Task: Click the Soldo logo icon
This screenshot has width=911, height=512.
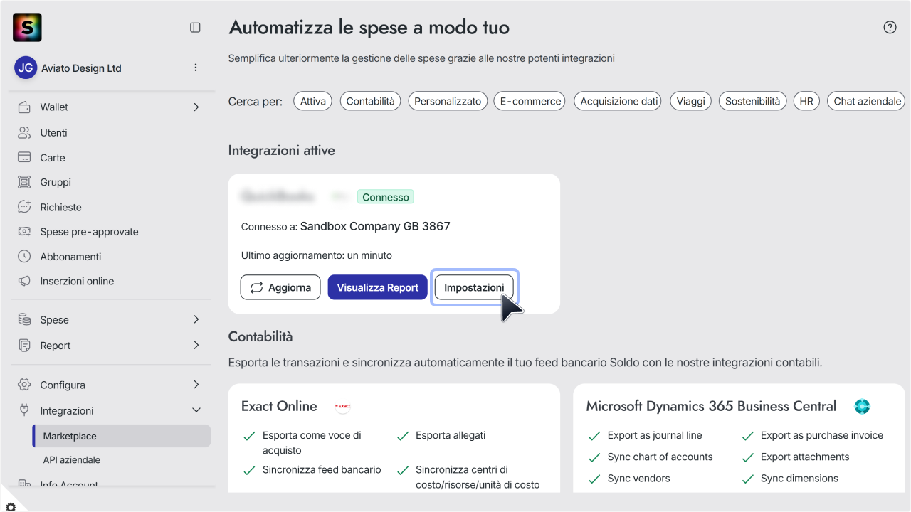Action: [27, 28]
